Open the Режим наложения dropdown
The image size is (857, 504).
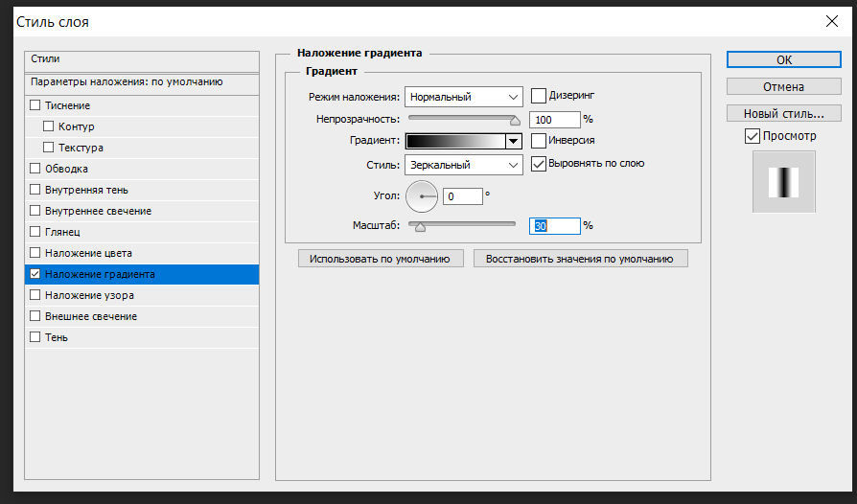(463, 97)
